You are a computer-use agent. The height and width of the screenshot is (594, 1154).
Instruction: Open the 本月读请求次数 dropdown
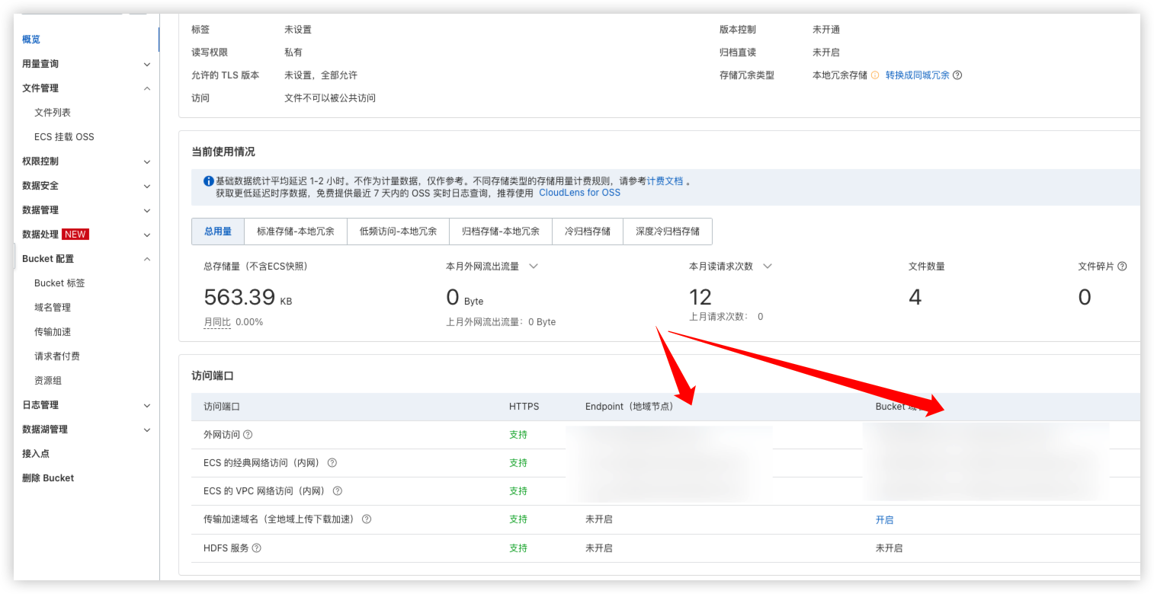coord(768,267)
